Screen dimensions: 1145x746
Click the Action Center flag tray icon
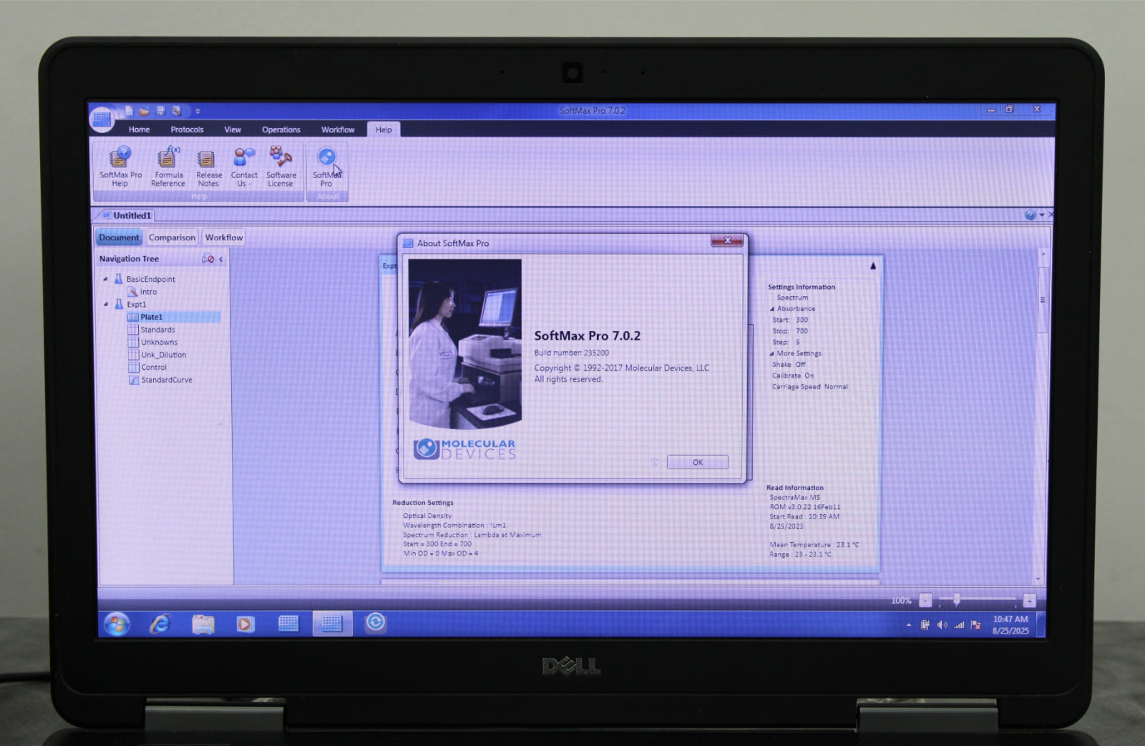pos(975,625)
